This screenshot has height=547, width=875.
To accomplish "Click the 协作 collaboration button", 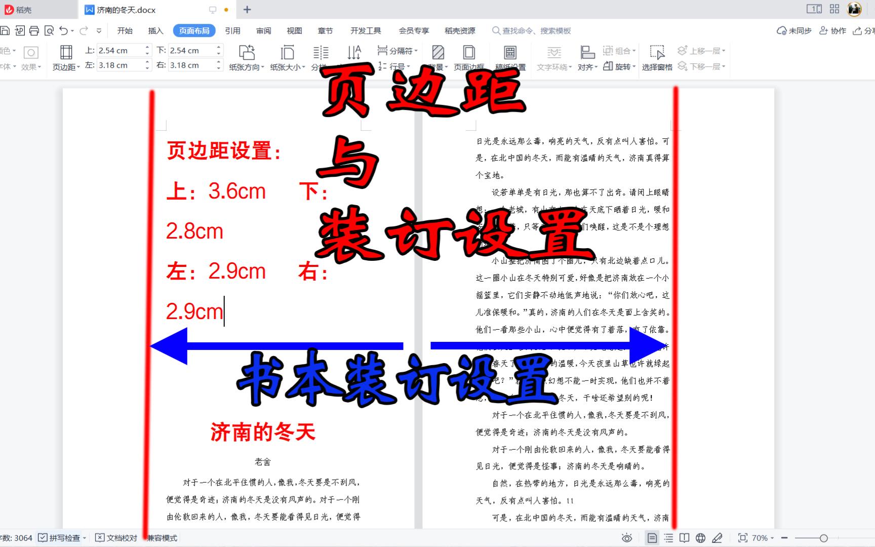I will click(x=833, y=30).
